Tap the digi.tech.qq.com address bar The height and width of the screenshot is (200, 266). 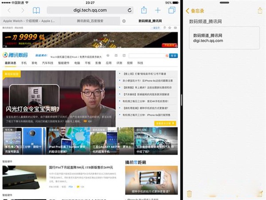[x=90, y=10]
